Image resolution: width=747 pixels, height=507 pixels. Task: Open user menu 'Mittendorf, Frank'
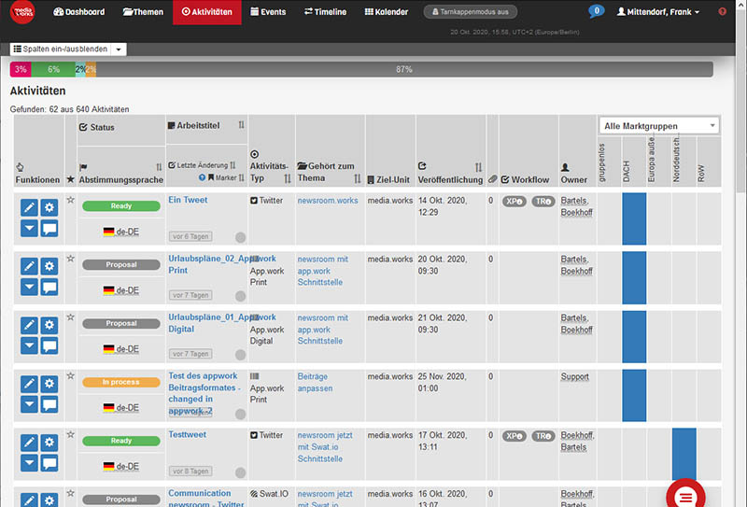(658, 12)
